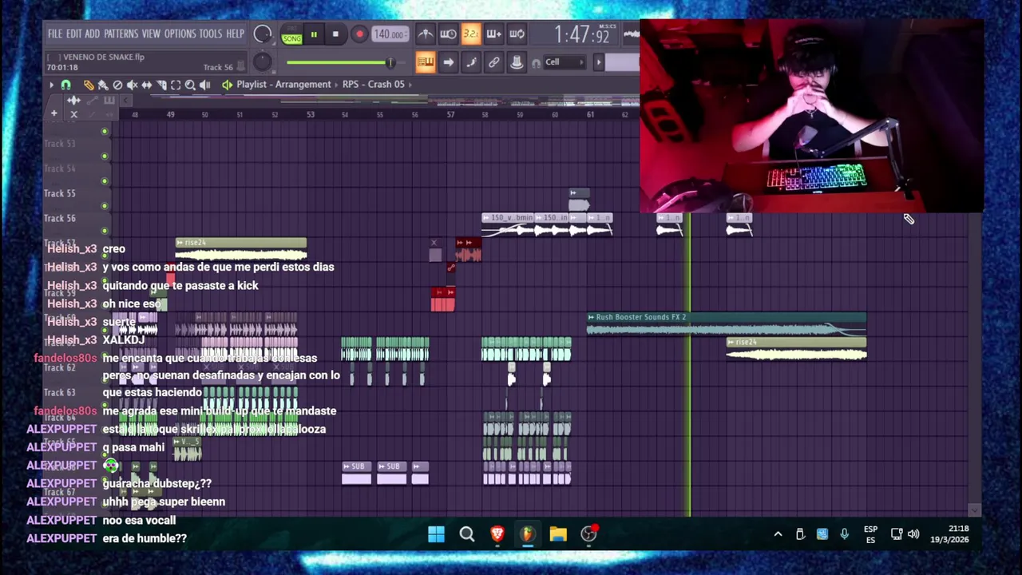Open Rush Booster Sounds FX 2 clip menu

(x=592, y=317)
